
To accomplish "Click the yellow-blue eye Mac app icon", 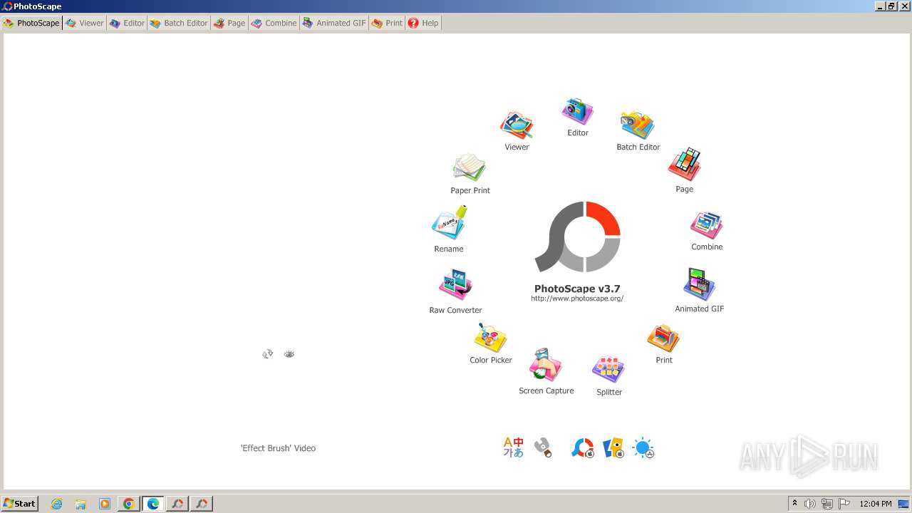I will point(613,447).
